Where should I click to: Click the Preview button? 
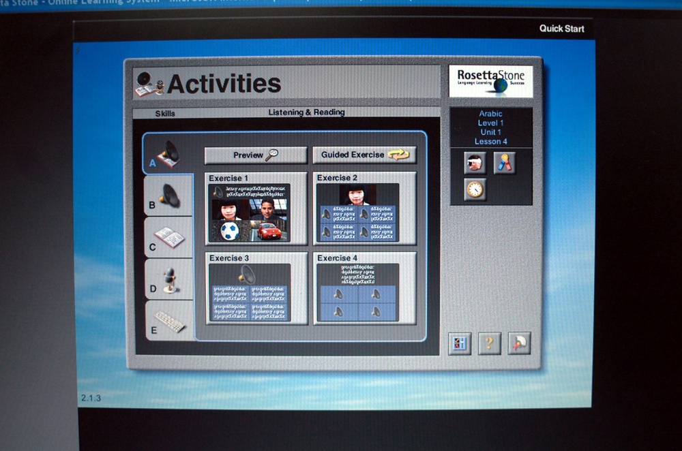256,155
